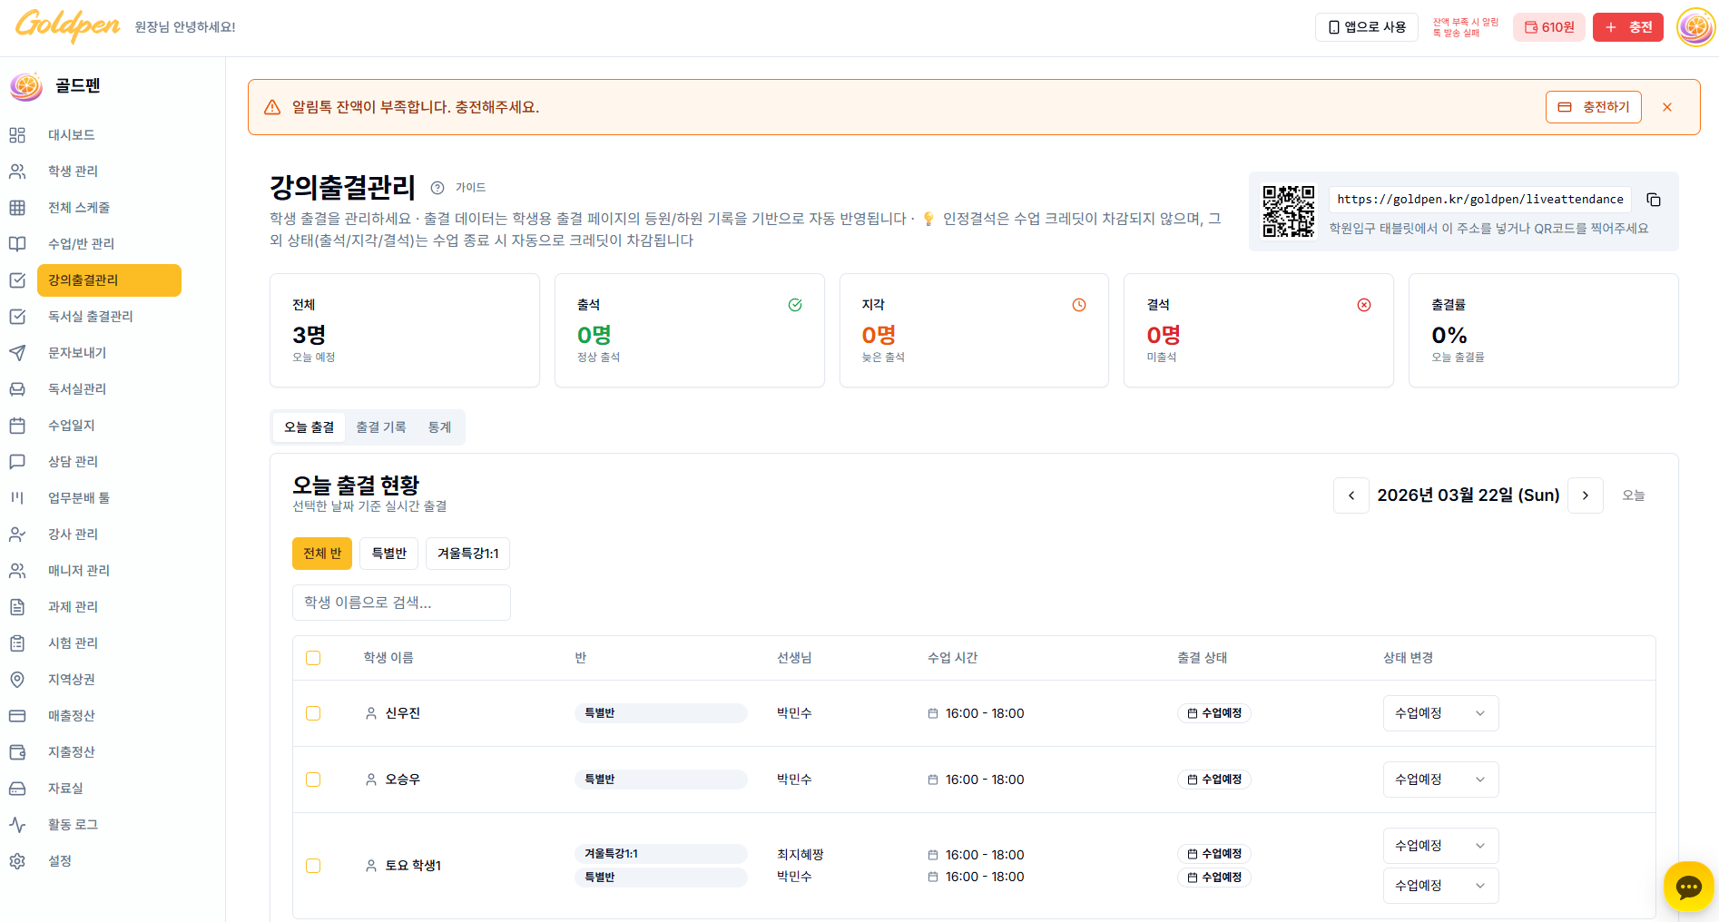Screen dimensions: 1719x922
Task: Go to next date with right chevron
Action: 1586,495
